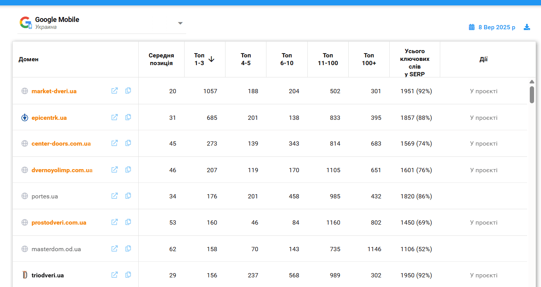Viewport: 541px width, 287px height.
Task: Click the 1450 (69%) keywords cell
Action: coord(416,223)
